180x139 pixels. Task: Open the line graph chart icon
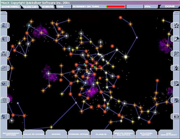tap(4, 68)
